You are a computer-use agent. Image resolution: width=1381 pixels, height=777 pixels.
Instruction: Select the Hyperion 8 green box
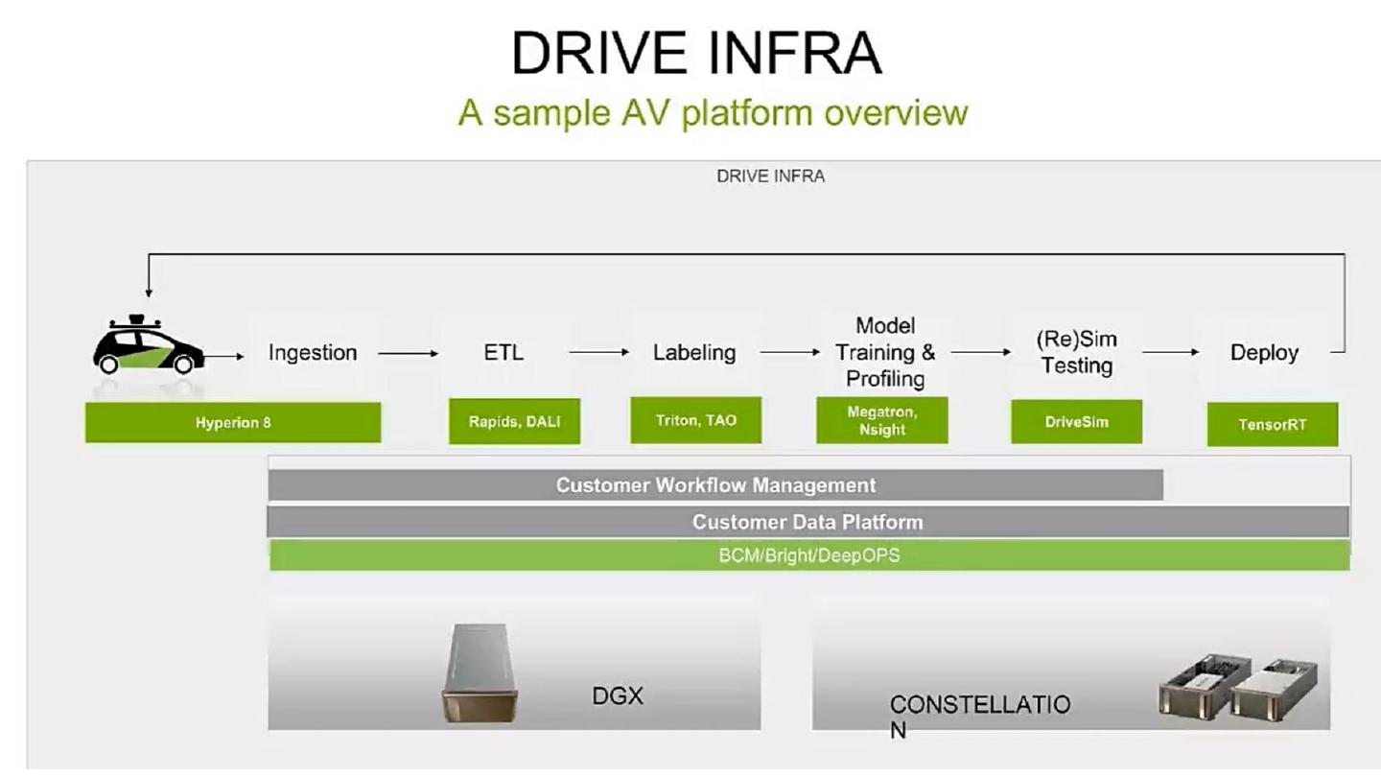click(233, 422)
